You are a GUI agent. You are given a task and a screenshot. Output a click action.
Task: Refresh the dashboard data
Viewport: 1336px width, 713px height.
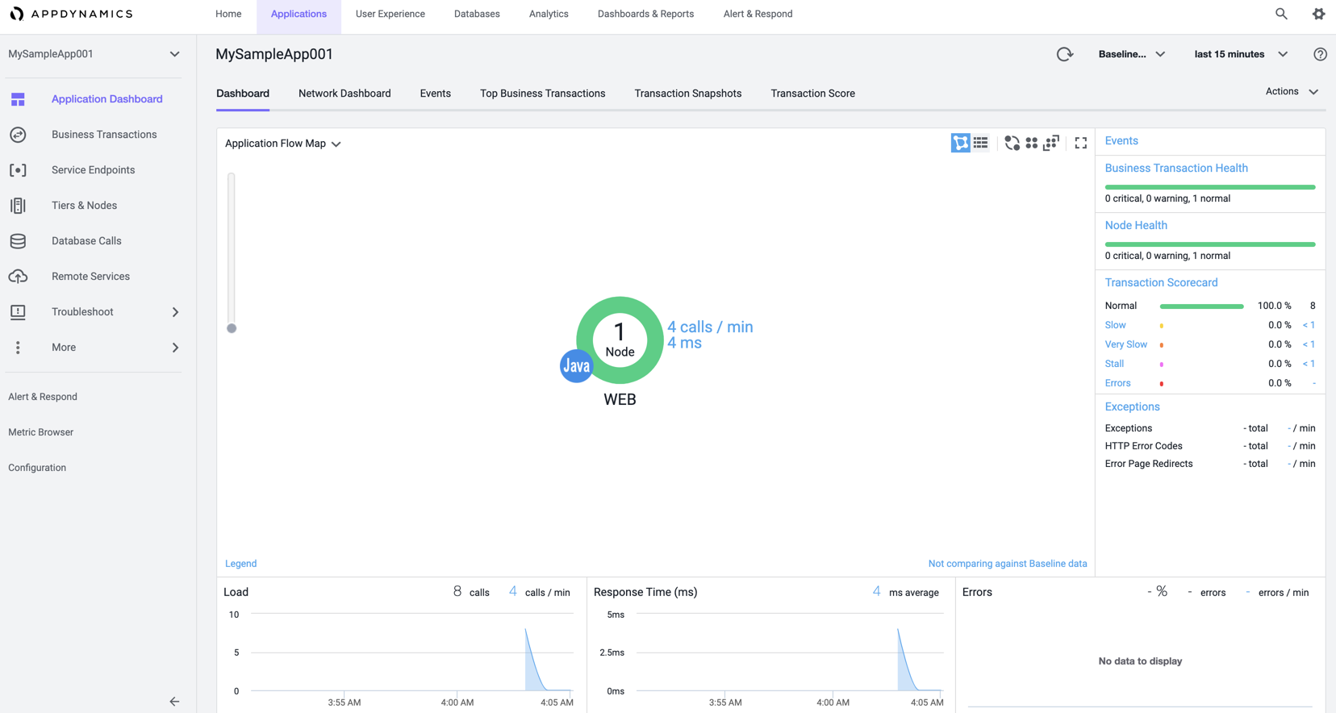[1065, 54]
